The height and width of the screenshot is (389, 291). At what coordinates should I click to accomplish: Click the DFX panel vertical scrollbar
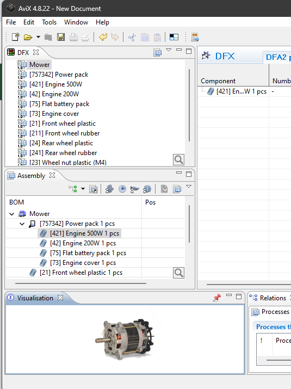pos(189,106)
